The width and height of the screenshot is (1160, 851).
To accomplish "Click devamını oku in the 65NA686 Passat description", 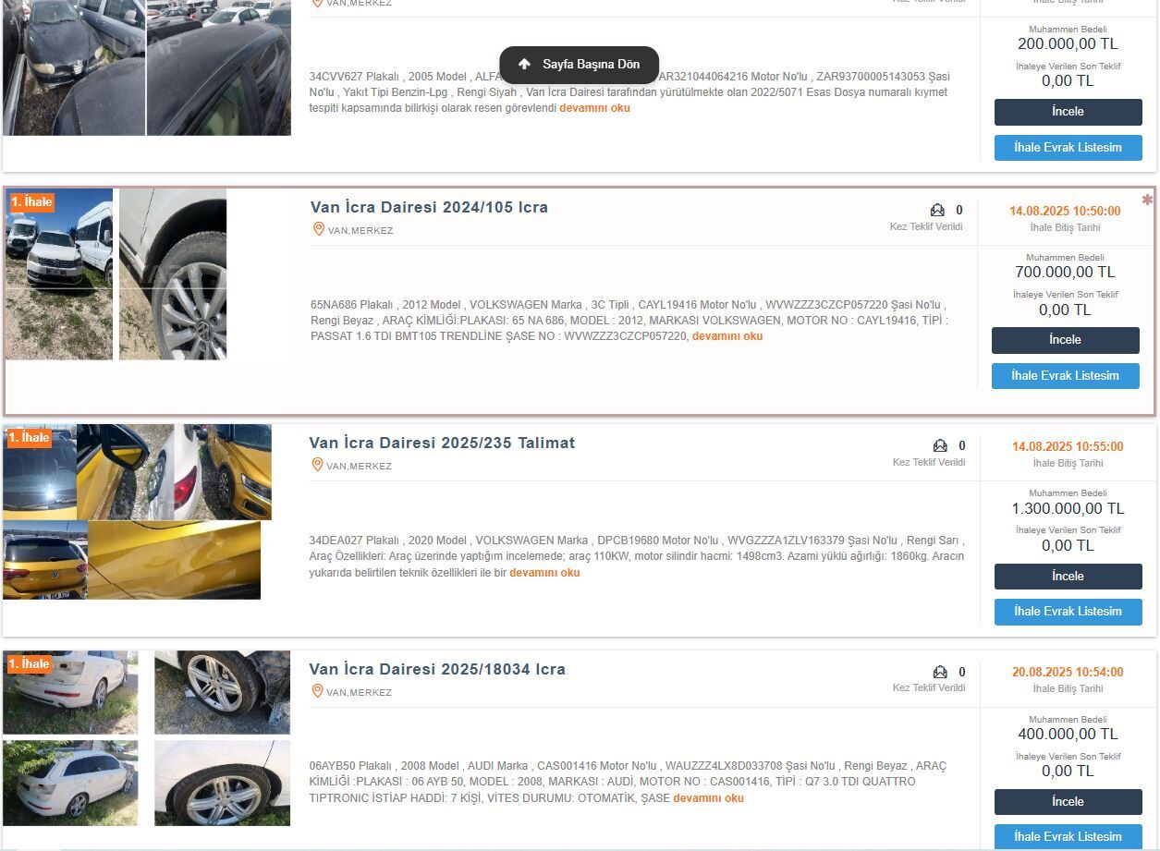I will click(x=727, y=336).
